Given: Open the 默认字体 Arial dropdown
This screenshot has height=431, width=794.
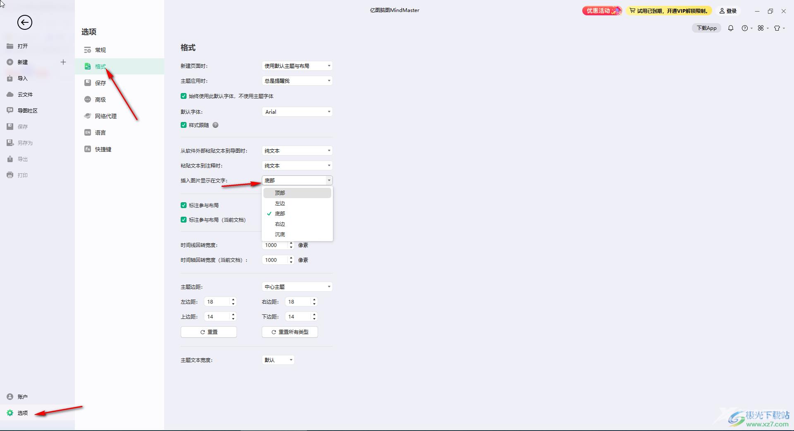Looking at the screenshot, I should [297, 112].
